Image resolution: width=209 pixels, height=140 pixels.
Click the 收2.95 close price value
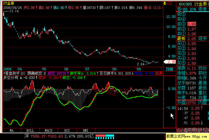click(x=73, y=8)
